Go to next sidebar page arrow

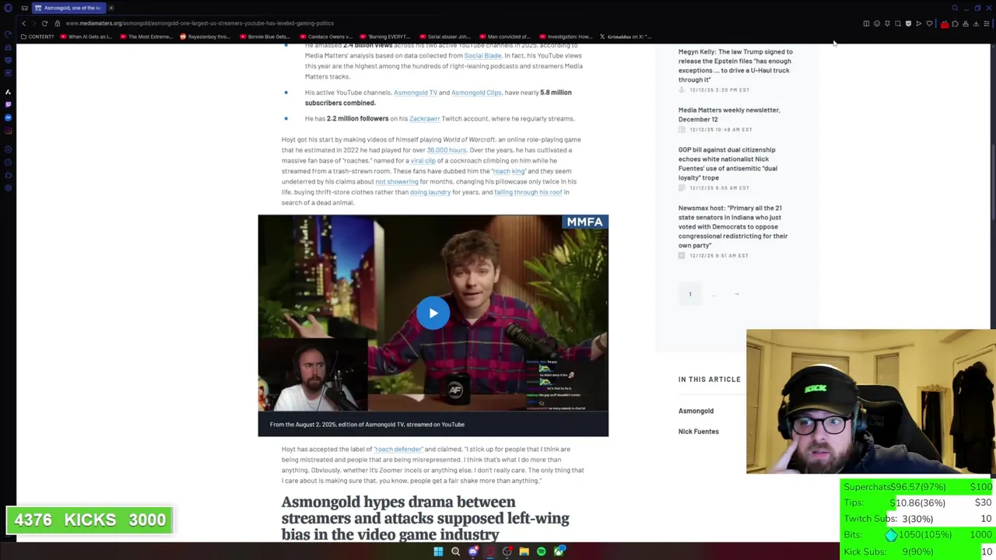pyautogui.click(x=736, y=294)
